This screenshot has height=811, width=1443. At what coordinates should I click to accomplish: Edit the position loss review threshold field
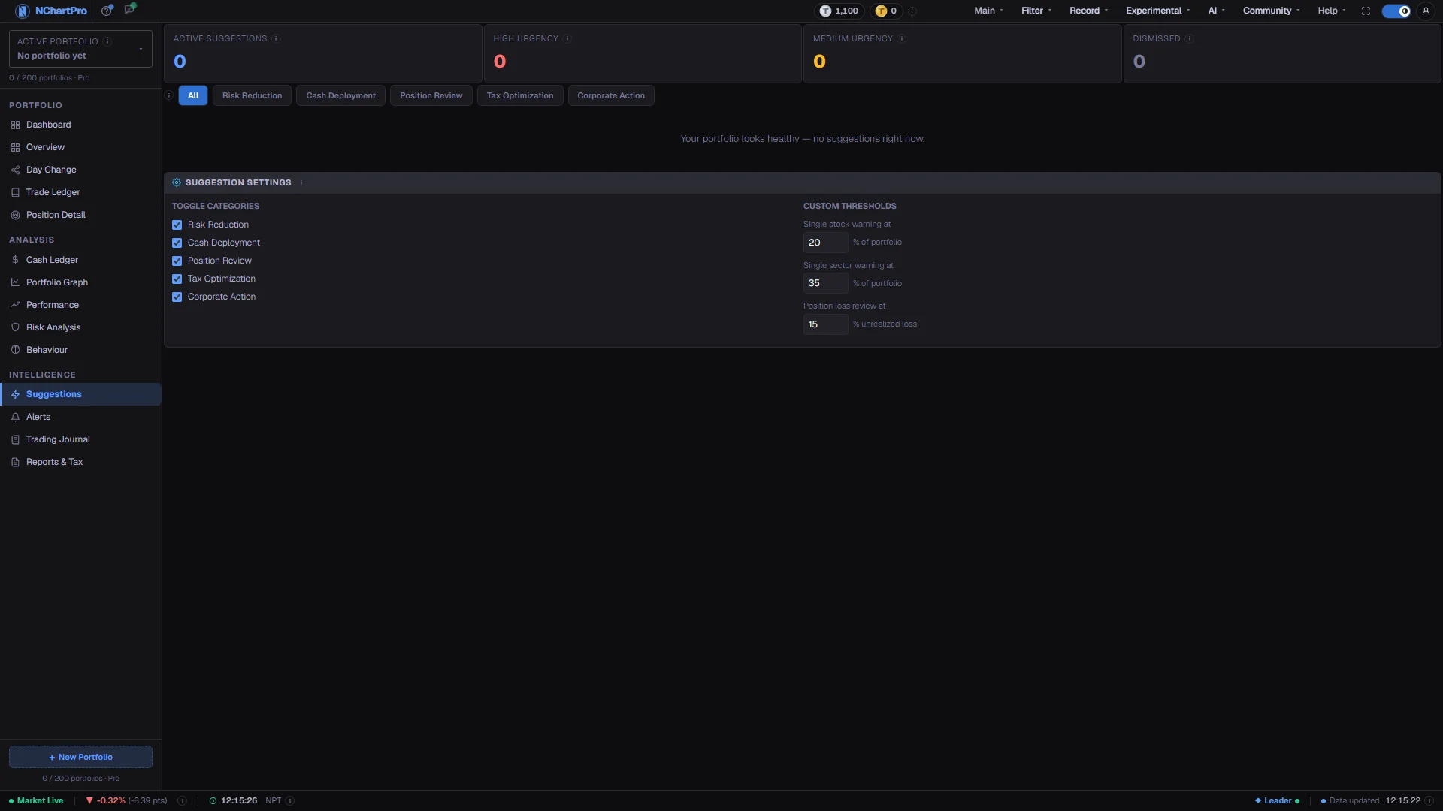[825, 324]
